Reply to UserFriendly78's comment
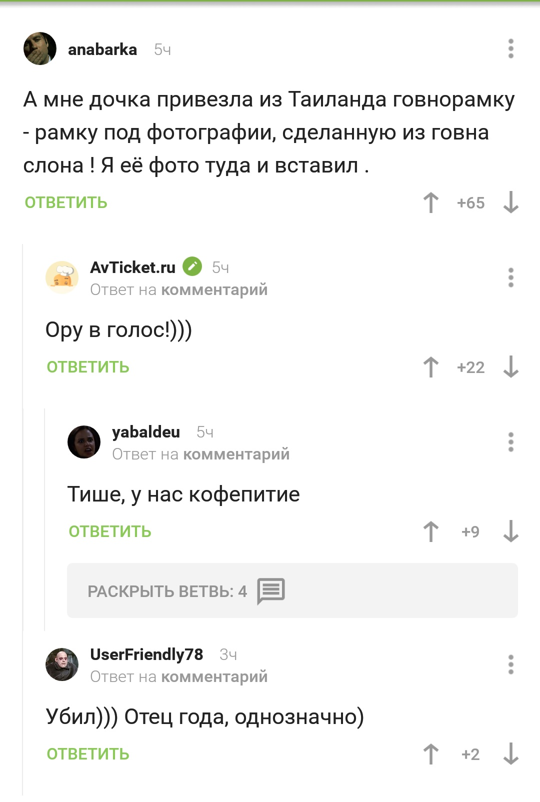This screenshot has height=802, width=540. [88, 754]
